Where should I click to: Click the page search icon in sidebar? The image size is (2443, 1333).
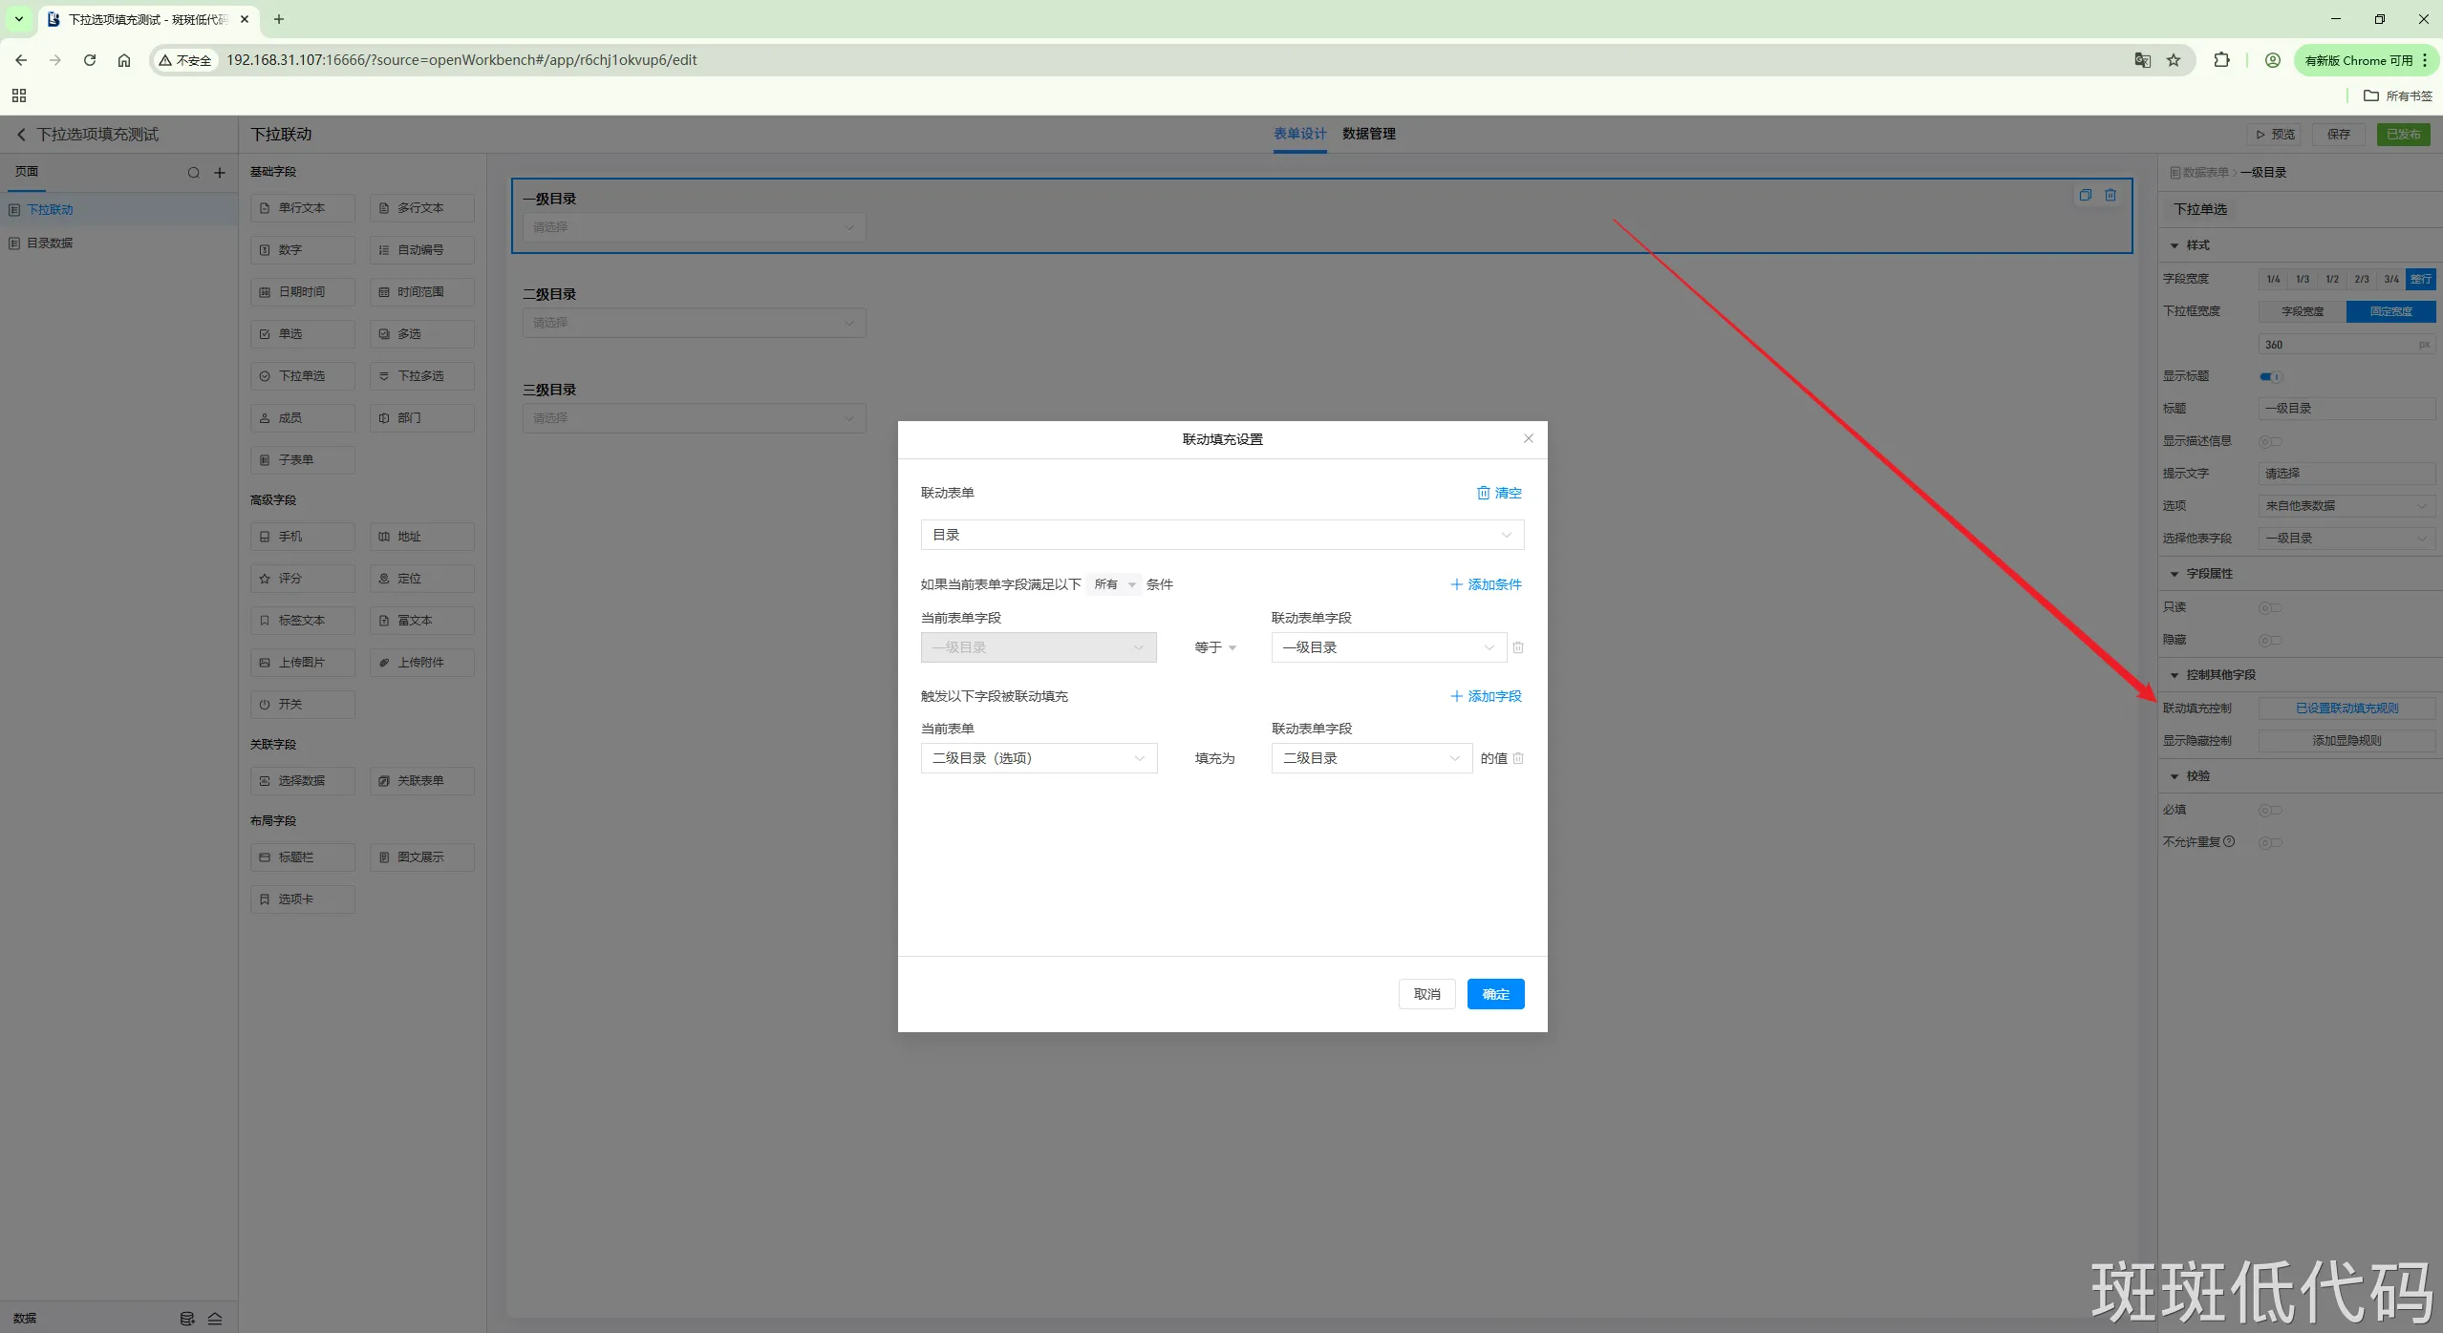pyautogui.click(x=194, y=173)
